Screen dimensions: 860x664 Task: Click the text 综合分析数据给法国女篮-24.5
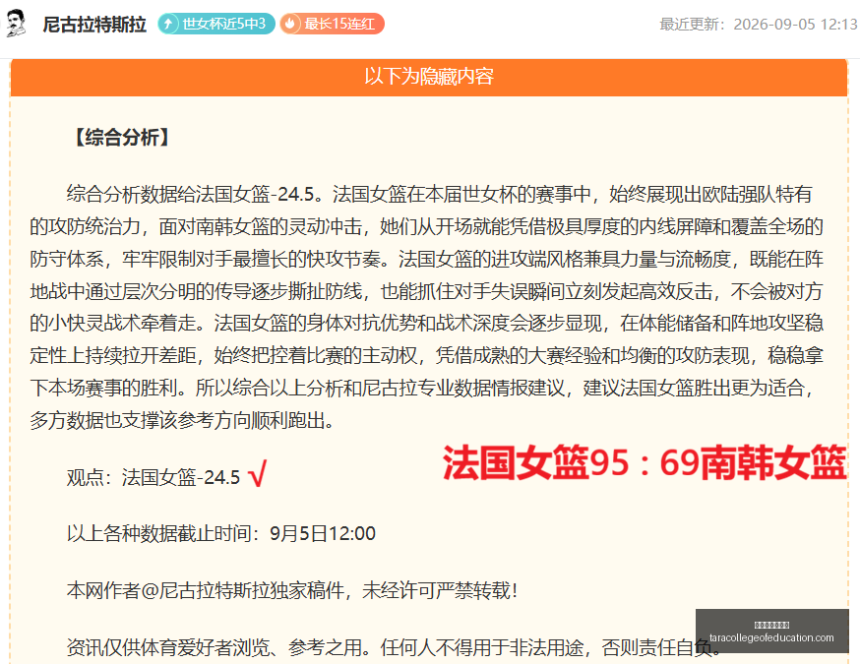[x=190, y=194]
